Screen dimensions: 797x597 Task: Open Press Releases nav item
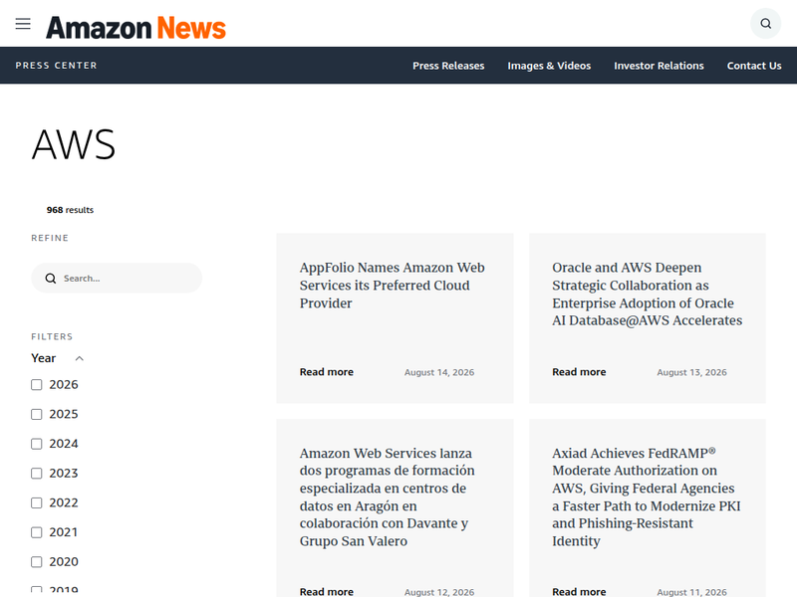click(x=448, y=66)
